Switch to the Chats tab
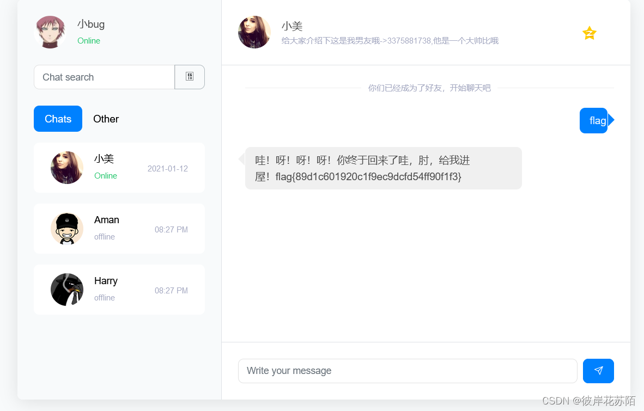The height and width of the screenshot is (411, 644). tap(58, 119)
